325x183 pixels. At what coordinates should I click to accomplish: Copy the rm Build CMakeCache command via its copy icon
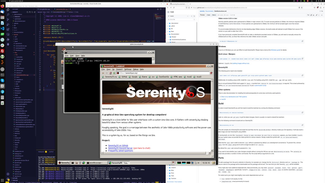click(x=303, y=41)
